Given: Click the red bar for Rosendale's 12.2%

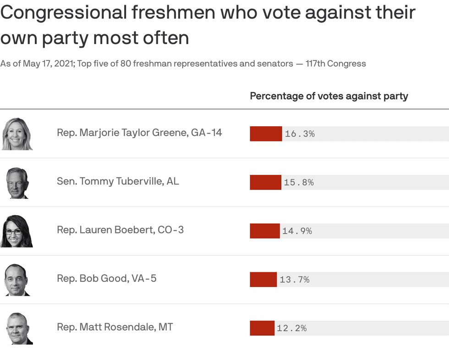Looking at the screenshot, I should pyautogui.click(x=262, y=328).
